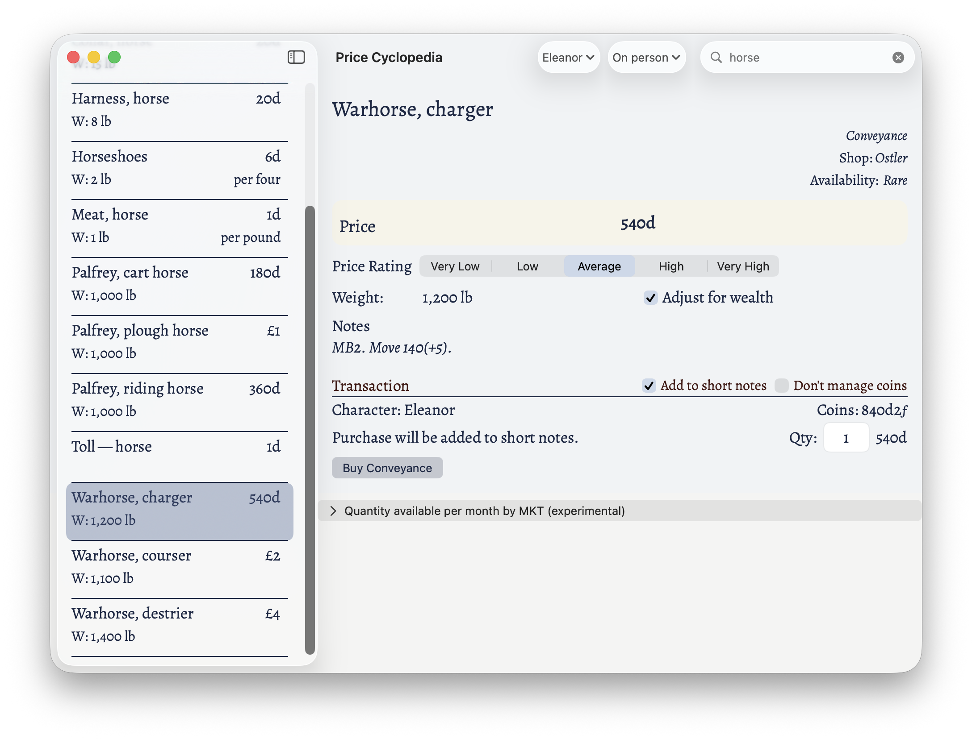Image resolution: width=972 pixels, height=739 pixels.
Task: Set price rating to Very Low
Action: click(455, 266)
